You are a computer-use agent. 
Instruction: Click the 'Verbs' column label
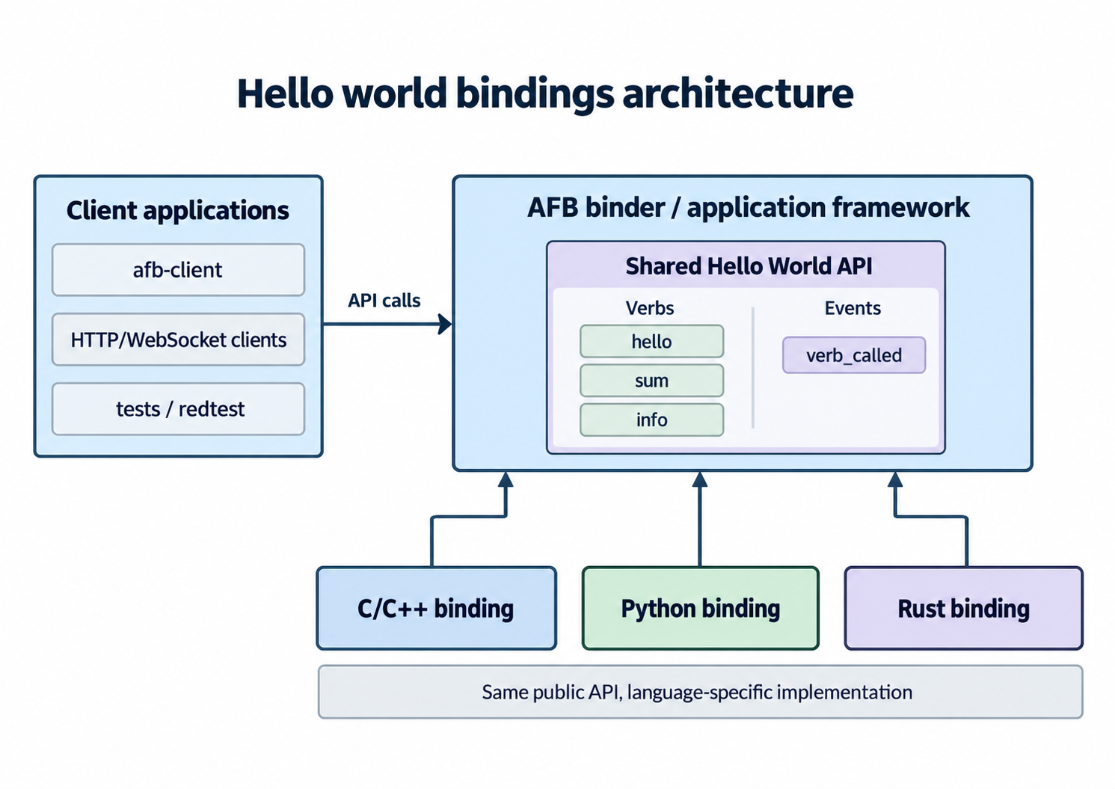tap(650, 308)
